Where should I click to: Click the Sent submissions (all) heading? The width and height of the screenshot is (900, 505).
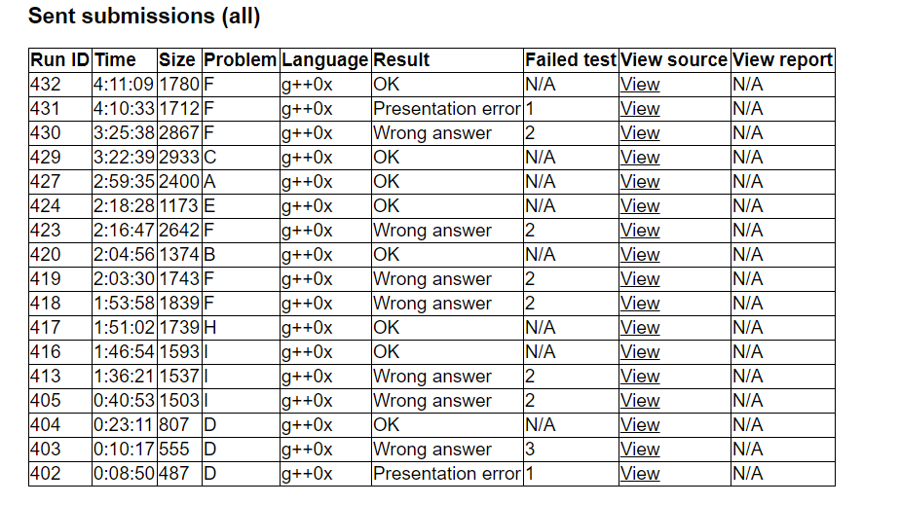point(144,17)
